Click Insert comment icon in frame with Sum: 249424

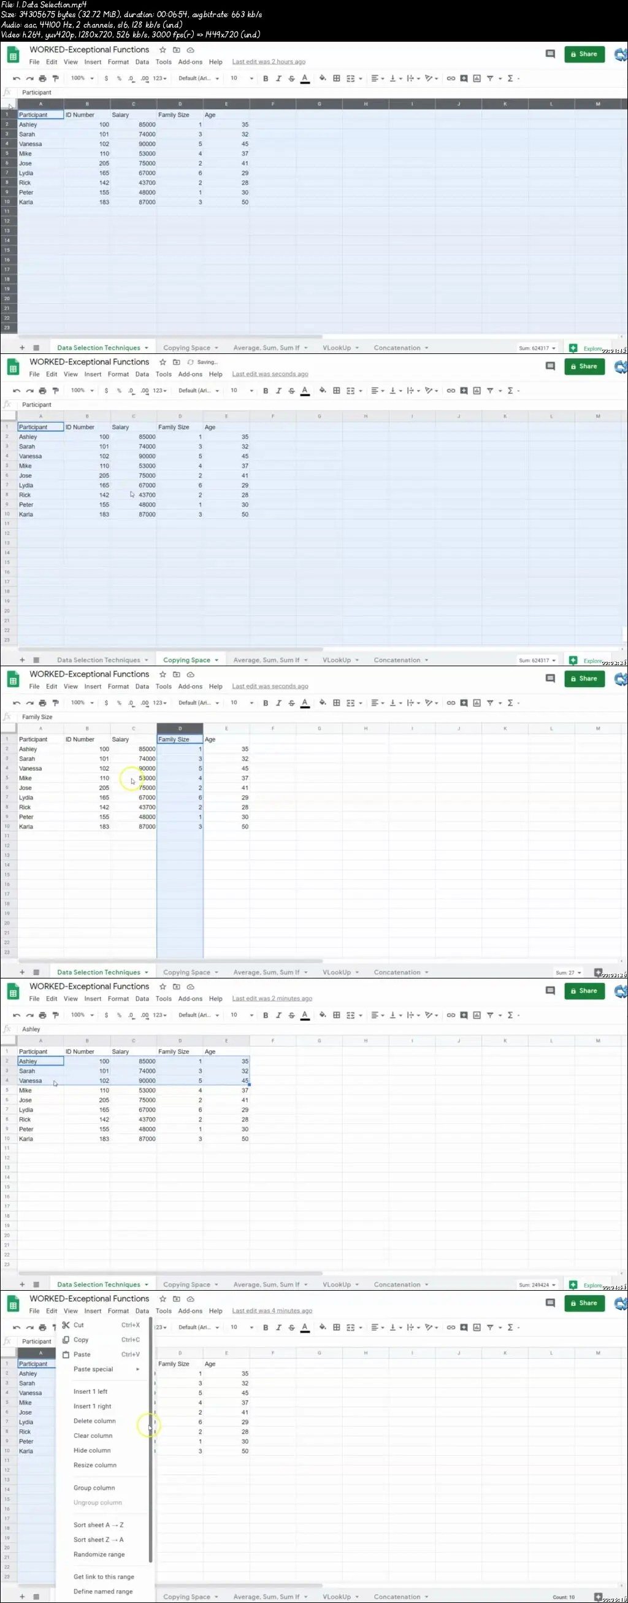[464, 1015]
